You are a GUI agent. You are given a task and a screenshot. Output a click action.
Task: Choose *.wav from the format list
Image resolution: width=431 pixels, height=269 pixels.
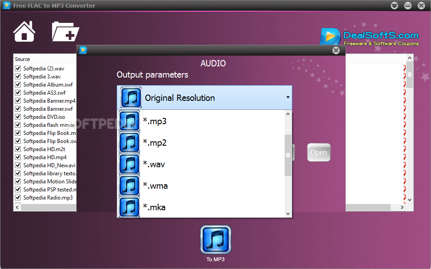coord(202,164)
